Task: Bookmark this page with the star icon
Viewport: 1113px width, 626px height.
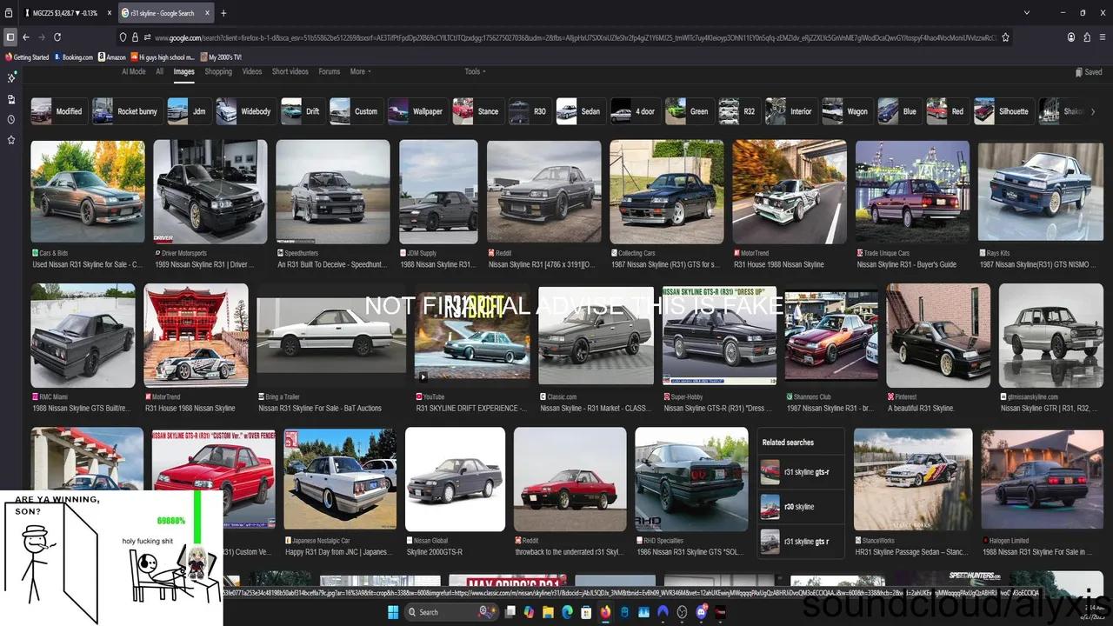Action: click(x=1006, y=37)
